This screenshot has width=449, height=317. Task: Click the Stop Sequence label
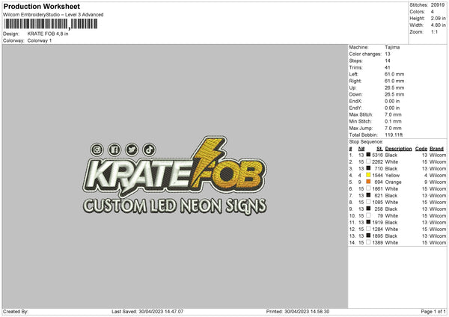click(x=366, y=141)
